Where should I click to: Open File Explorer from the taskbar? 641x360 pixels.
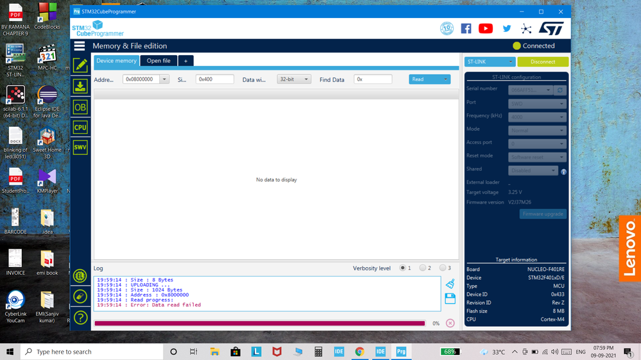pos(214,352)
